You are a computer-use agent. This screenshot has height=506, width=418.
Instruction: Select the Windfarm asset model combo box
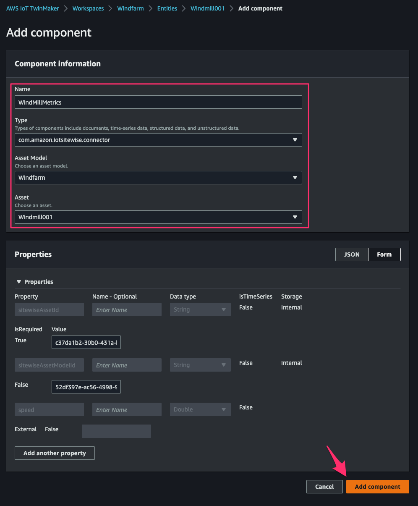tap(158, 178)
